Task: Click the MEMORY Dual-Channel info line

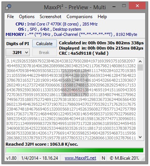Action: pyautogui.click(x=71, y=34)
